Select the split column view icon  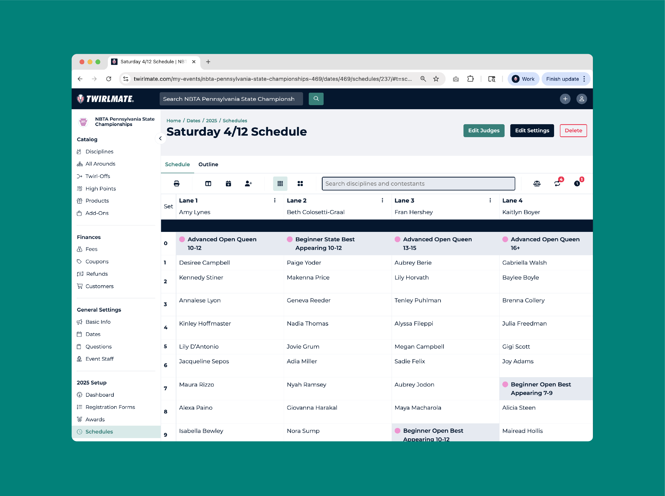pos(208,183)
